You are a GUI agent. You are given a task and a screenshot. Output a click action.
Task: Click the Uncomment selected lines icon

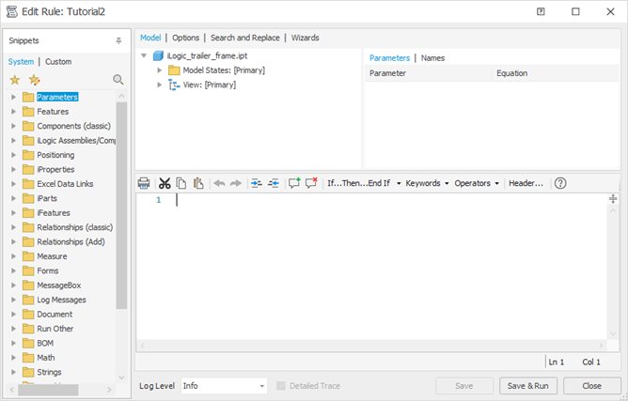[x=311, y=183]
